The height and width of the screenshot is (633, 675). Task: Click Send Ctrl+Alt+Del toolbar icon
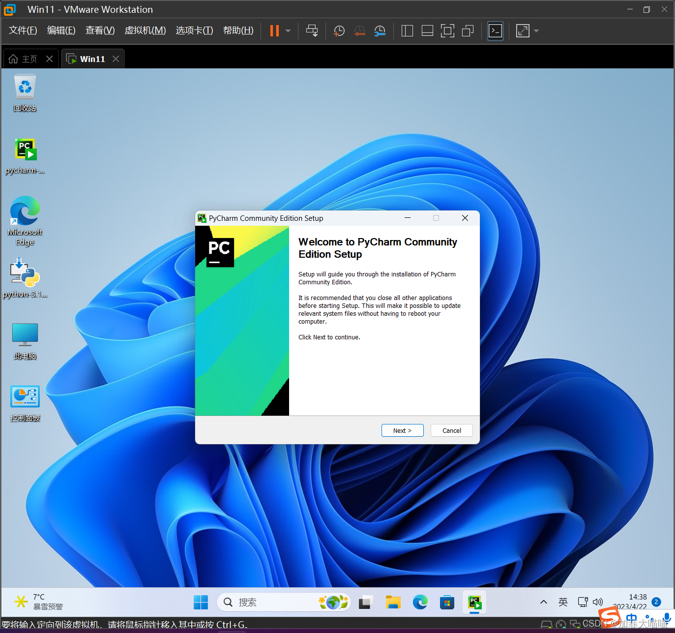(312, 31)
